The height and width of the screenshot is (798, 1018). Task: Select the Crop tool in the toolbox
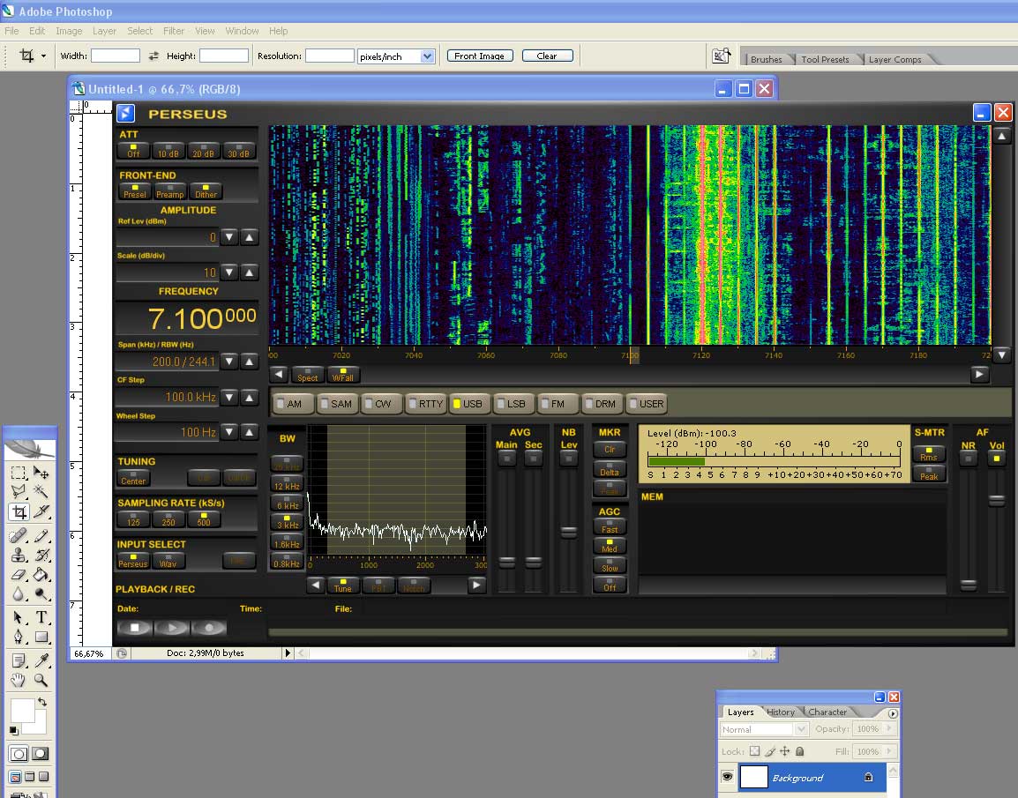[19, 512]
